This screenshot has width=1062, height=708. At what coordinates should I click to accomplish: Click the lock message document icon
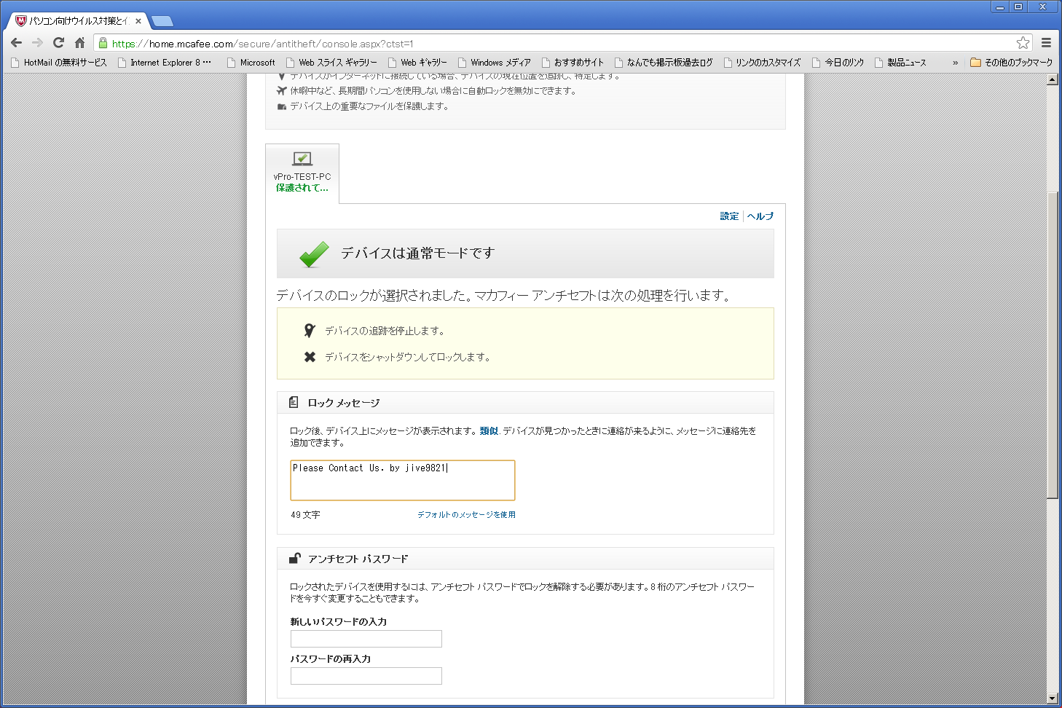(294, 402)
